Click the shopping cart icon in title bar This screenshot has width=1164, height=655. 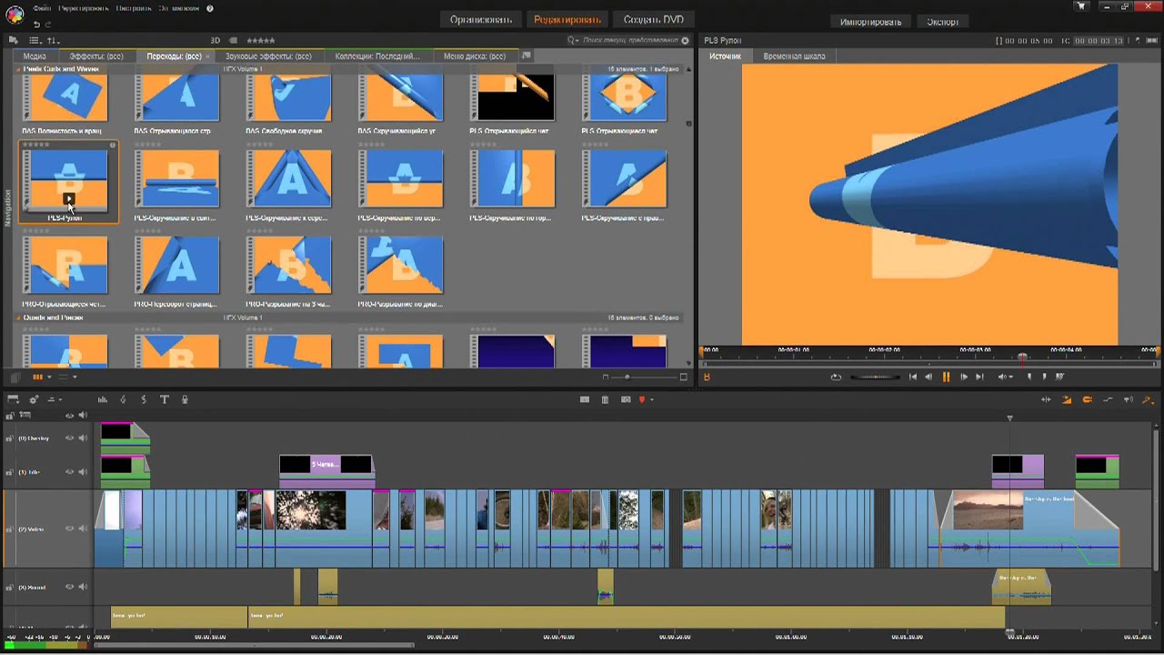point(1081,6)
